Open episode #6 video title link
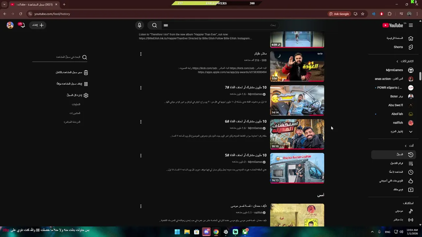The height and width of the screenshot is (237, 422). pos(246,121)
